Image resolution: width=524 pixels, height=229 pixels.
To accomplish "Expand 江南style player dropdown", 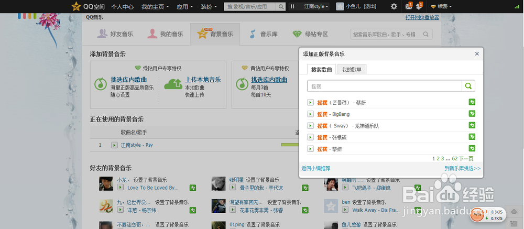I will (x=316, y=6).
